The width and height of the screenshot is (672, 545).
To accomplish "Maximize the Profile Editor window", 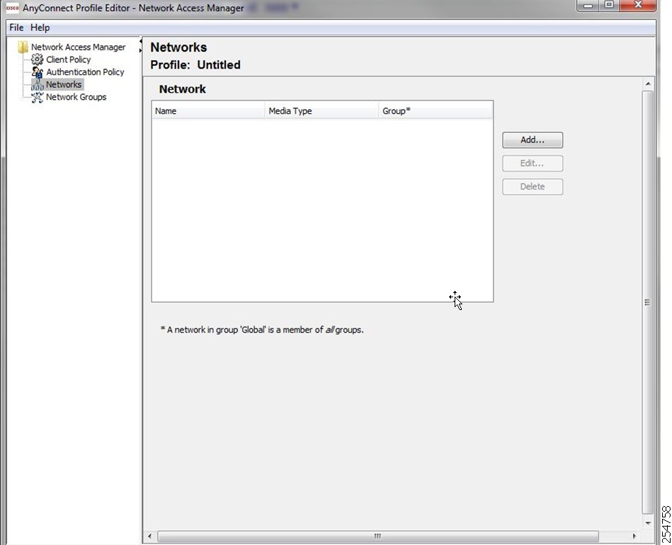I will tap(609, 5).
